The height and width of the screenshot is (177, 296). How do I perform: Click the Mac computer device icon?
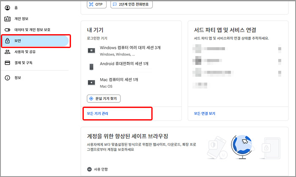91,82
